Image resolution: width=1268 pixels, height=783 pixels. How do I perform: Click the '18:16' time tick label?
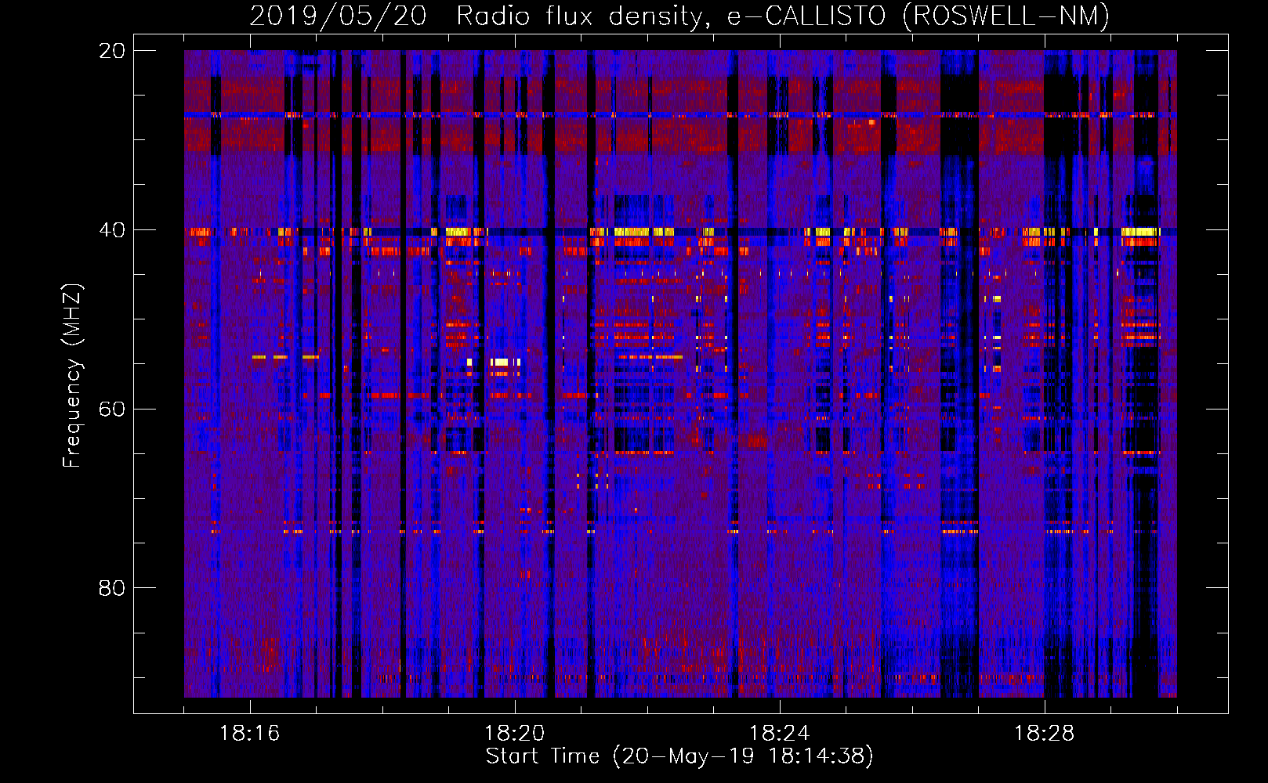(249, 734)
